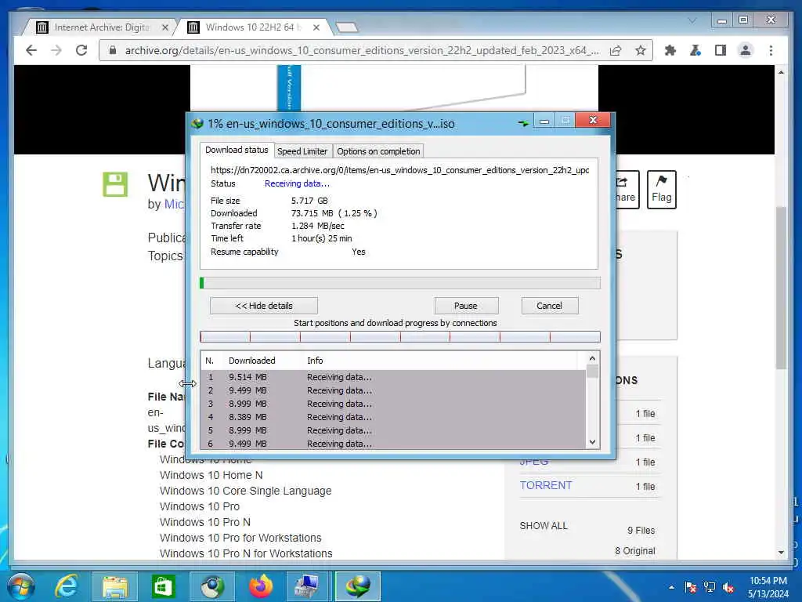Pause the ISO download
Image resolution: width=802 pixels, height=602 pixels.
[466, 306]
